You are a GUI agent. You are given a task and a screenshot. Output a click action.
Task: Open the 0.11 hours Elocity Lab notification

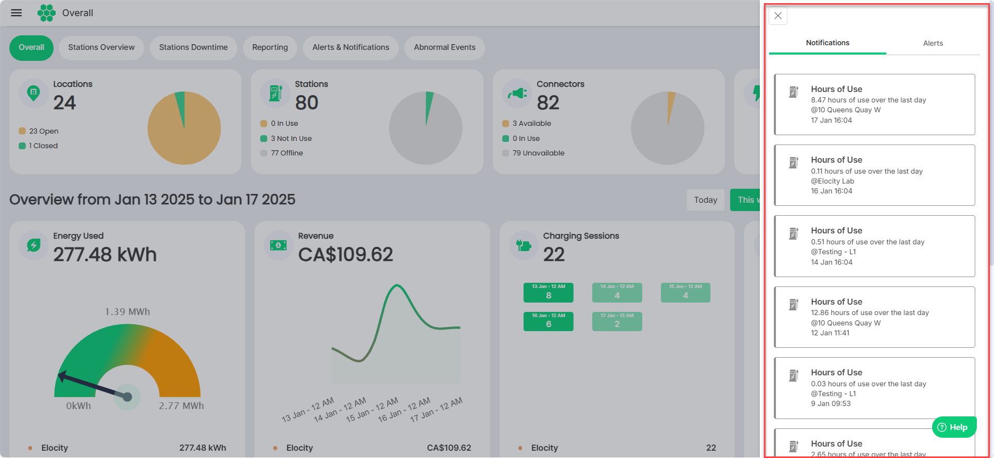[874, 175]
